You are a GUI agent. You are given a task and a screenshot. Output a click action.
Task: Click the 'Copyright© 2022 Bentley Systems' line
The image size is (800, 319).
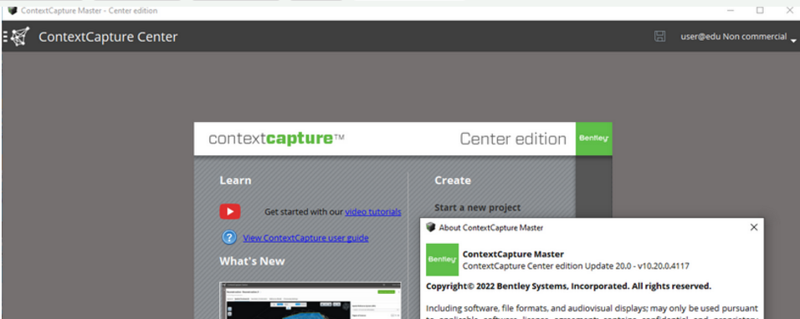click(568, 286)
